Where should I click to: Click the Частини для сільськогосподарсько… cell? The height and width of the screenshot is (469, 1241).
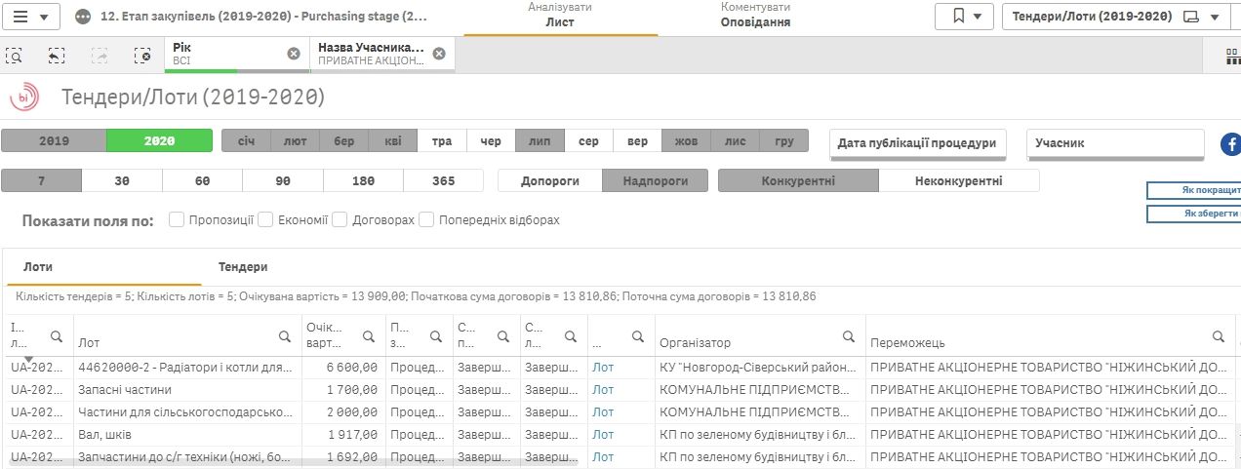pyautogui.click(x=188, y=412)
